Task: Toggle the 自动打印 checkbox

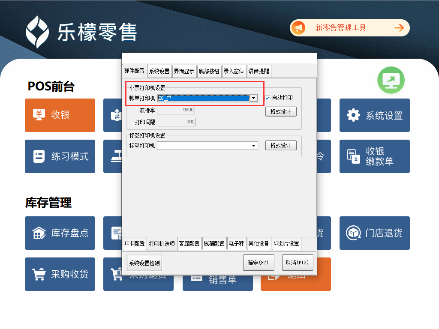Action: 268,98
